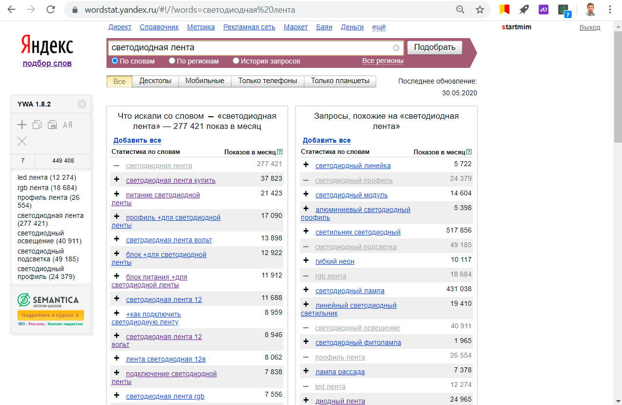Remove 'светодиодный профиль' with minus icon
Viewport: 622px width, 405px height.
click(x=306, y=180)
